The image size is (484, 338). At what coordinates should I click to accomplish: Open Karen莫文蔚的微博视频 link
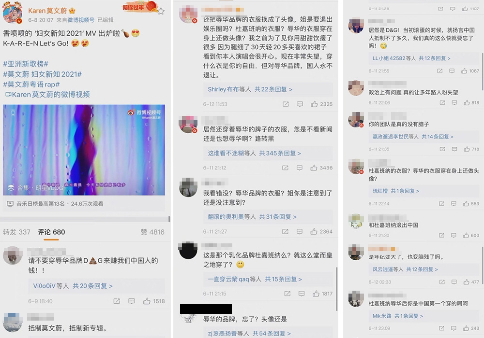point(47,95)
